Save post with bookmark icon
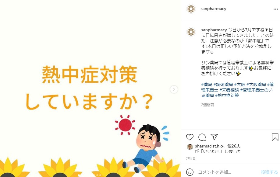The width and height of the screenshot is (280, 177). (x=275, y=137)
